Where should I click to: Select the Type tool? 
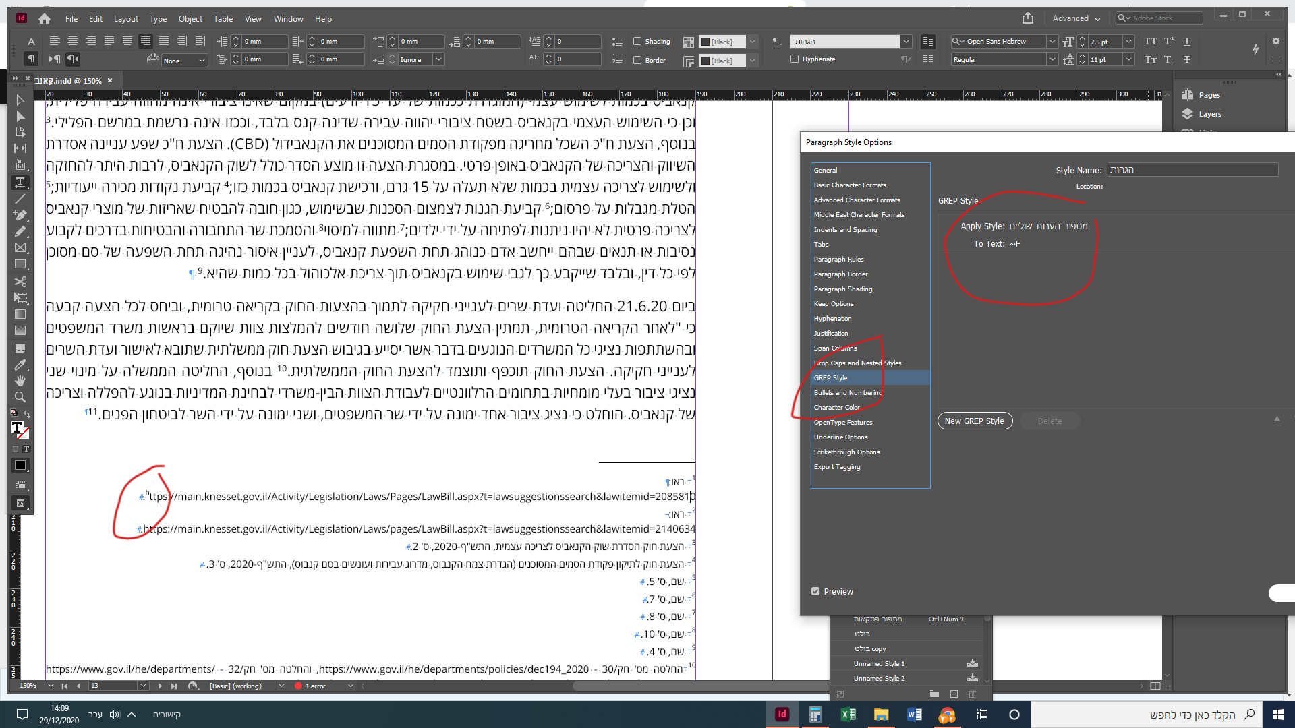click(20, 183)
